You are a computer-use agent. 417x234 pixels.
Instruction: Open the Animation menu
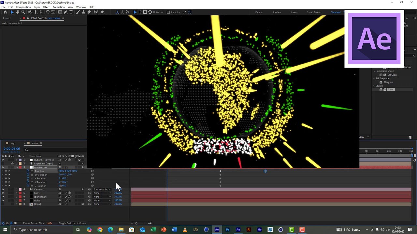click(x=58, y=7)
